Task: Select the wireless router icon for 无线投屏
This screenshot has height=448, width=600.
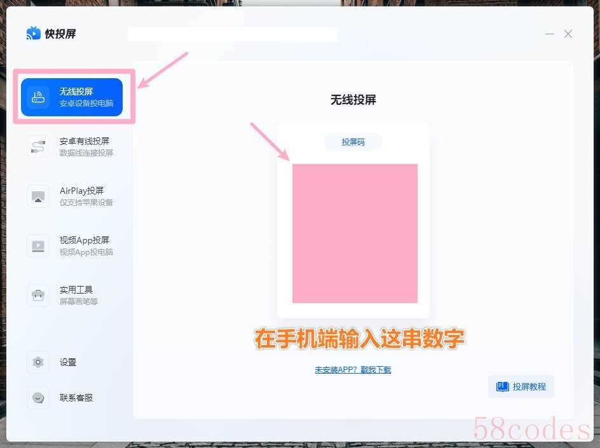Action: click(x=38, y=97)
